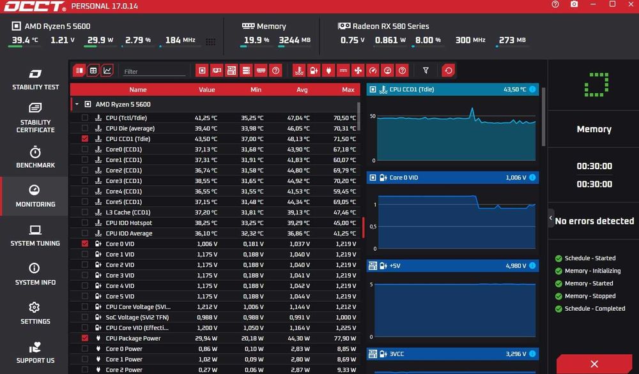The height and width of the screenshot is (374, 639).
Task: Open the Support Us section
Action: coord(35,352)
